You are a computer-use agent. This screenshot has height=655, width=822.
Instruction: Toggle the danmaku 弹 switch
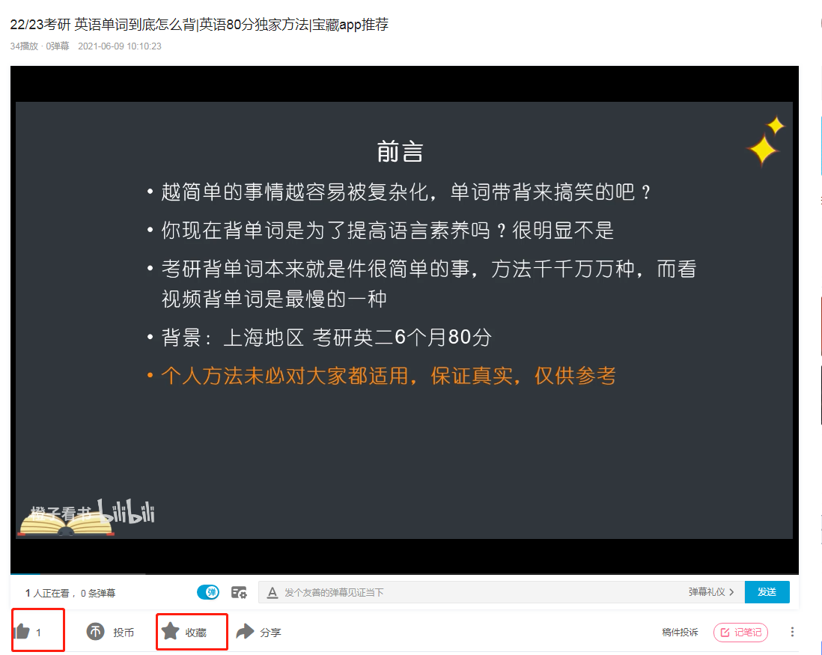(x=208, y=593)
